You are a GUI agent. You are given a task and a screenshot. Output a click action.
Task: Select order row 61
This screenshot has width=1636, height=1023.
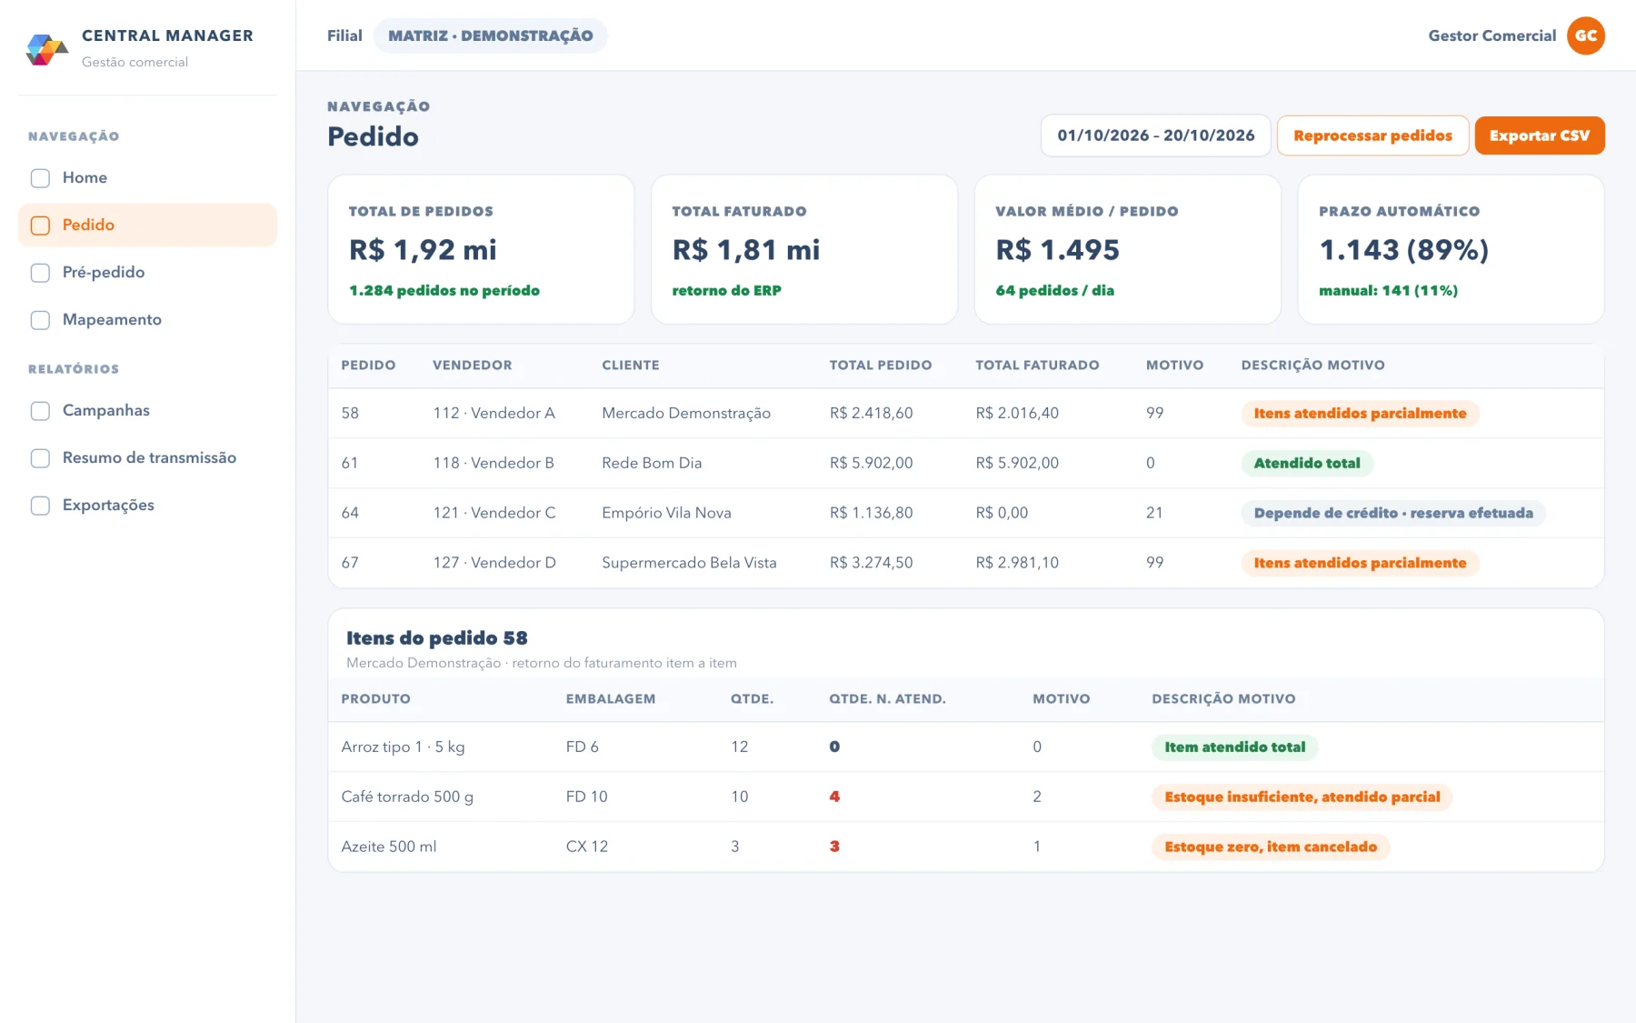point(965,463)
